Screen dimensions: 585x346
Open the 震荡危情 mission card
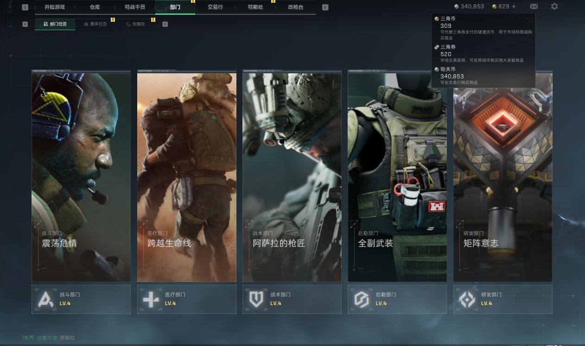point(81,176)
